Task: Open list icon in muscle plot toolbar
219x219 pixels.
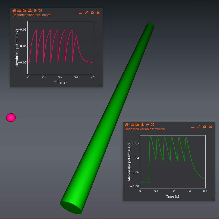Action: pyautogui.click(x=132, y=125)
